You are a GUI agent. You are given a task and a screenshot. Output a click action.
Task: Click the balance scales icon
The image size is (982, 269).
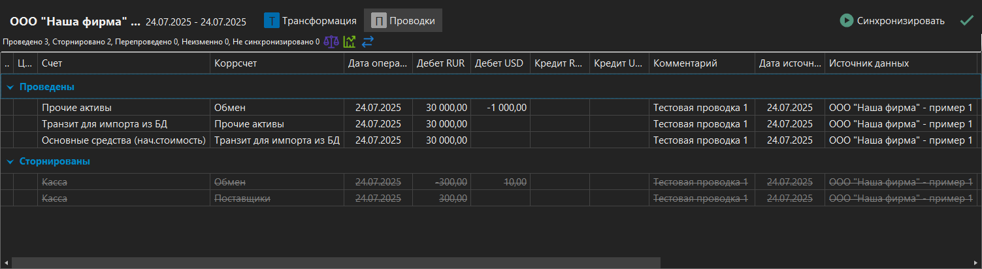(332, 42)
